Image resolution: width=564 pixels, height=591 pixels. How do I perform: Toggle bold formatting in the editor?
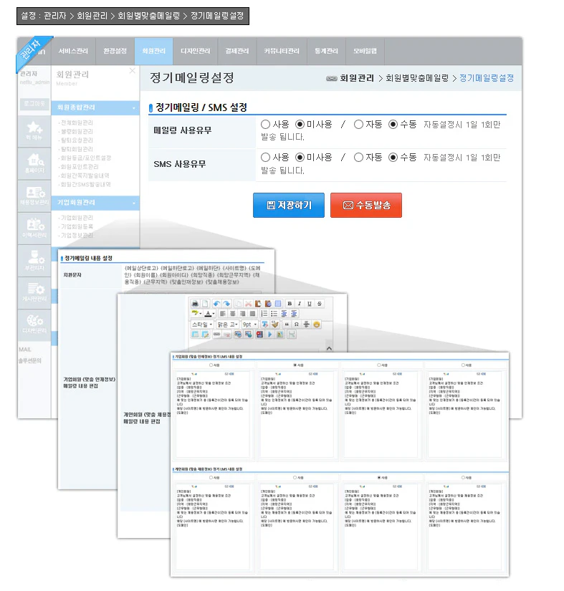[x=290, y=304]
